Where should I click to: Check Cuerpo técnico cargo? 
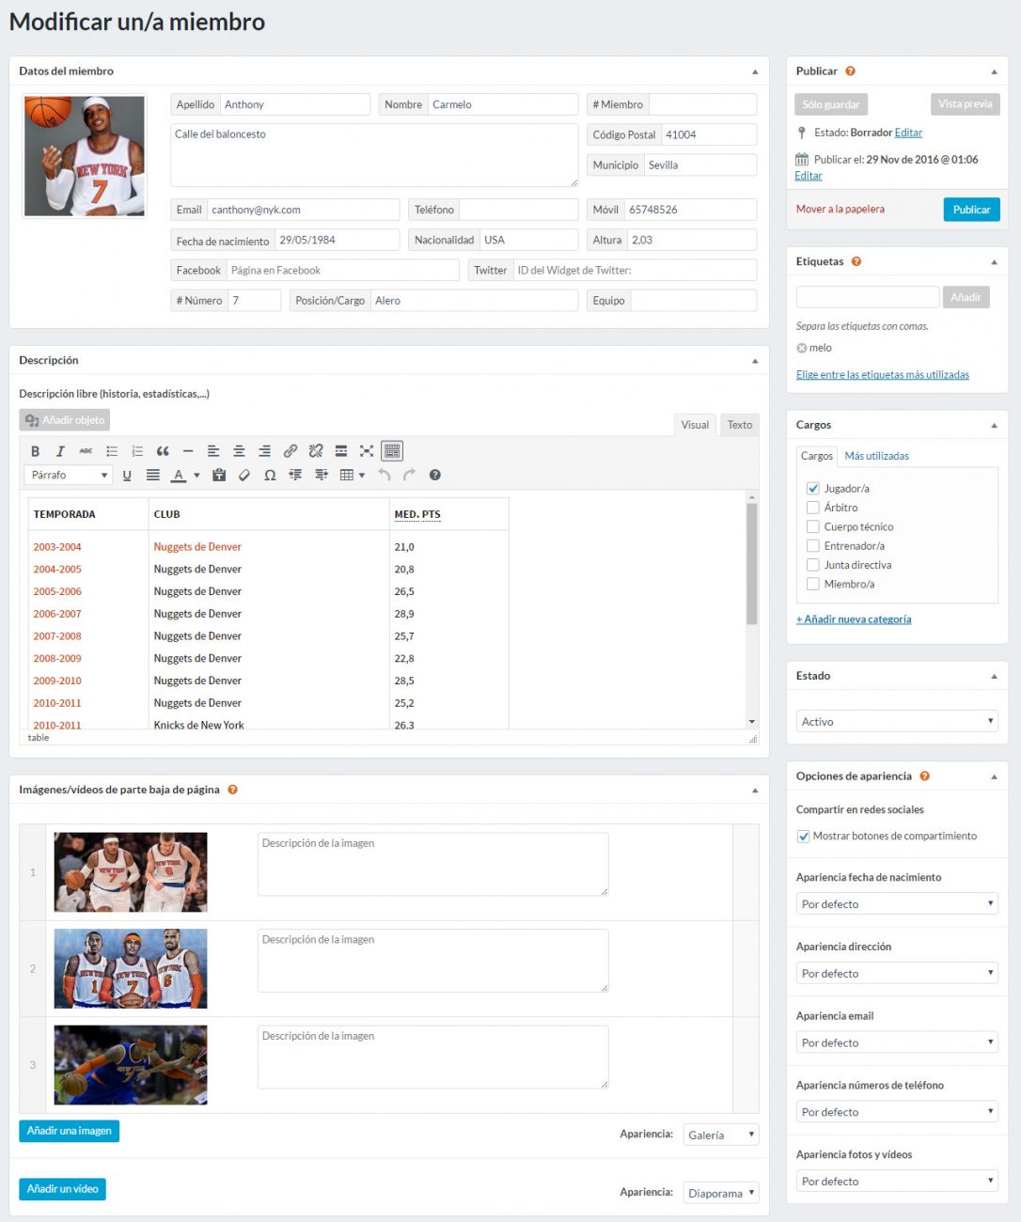tap(813, 526)
